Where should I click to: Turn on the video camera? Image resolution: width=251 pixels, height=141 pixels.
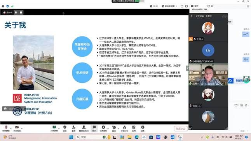coord(17,128)
